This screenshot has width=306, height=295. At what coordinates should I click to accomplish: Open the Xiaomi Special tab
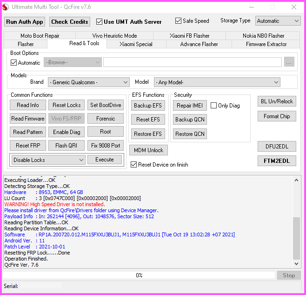[136, 44]
